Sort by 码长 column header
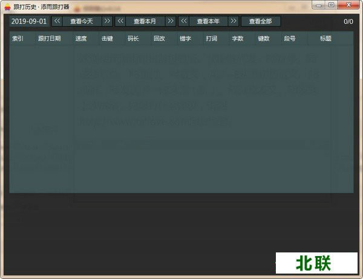Viewport: 363px width, 279px height. tap(133, 38)
